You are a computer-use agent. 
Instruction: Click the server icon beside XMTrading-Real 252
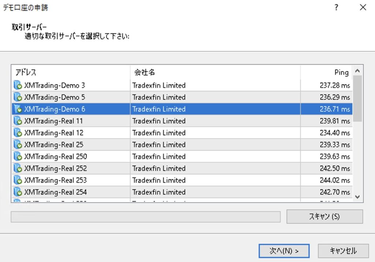click(x=18, y=169)
